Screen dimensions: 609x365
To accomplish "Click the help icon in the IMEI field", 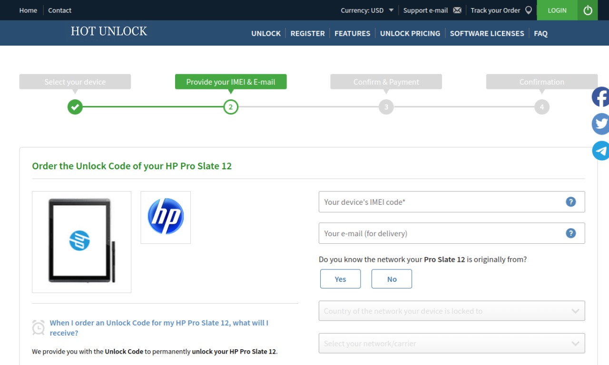I will point(571,202).
